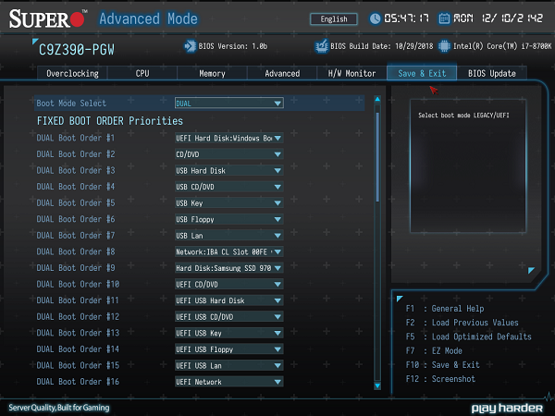Expand Boot Order #7 USB Lan dropdown

[229, 236]
